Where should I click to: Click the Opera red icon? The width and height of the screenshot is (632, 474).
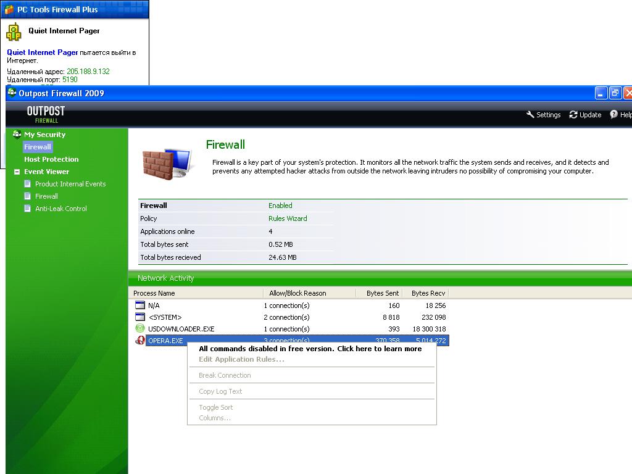[x=140, y=340]
